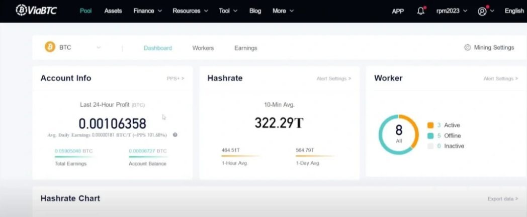Image resolution: width=527 pixels, height=217 pixels.
Task: Open the notification bell
Action: pyautogui.click(x=421, y=11)
